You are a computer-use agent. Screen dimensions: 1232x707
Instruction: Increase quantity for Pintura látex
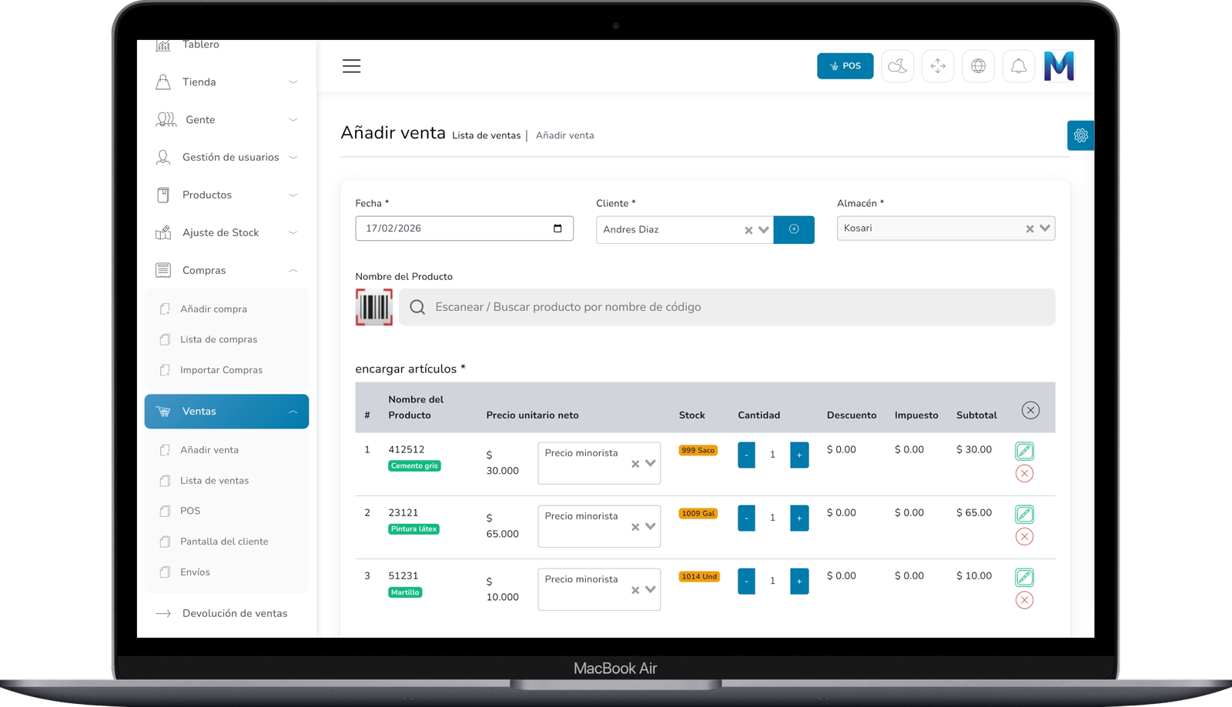[799, 518]
